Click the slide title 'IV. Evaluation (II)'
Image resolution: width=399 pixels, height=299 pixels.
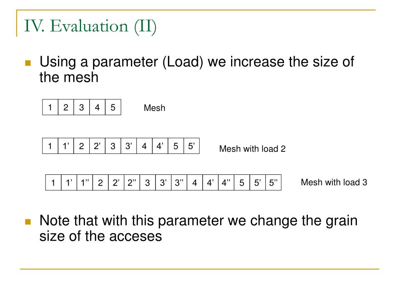[90, 26]
